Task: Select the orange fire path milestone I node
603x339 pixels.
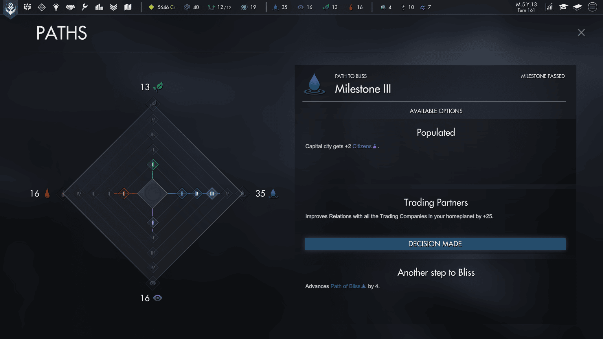Action: 124,194
